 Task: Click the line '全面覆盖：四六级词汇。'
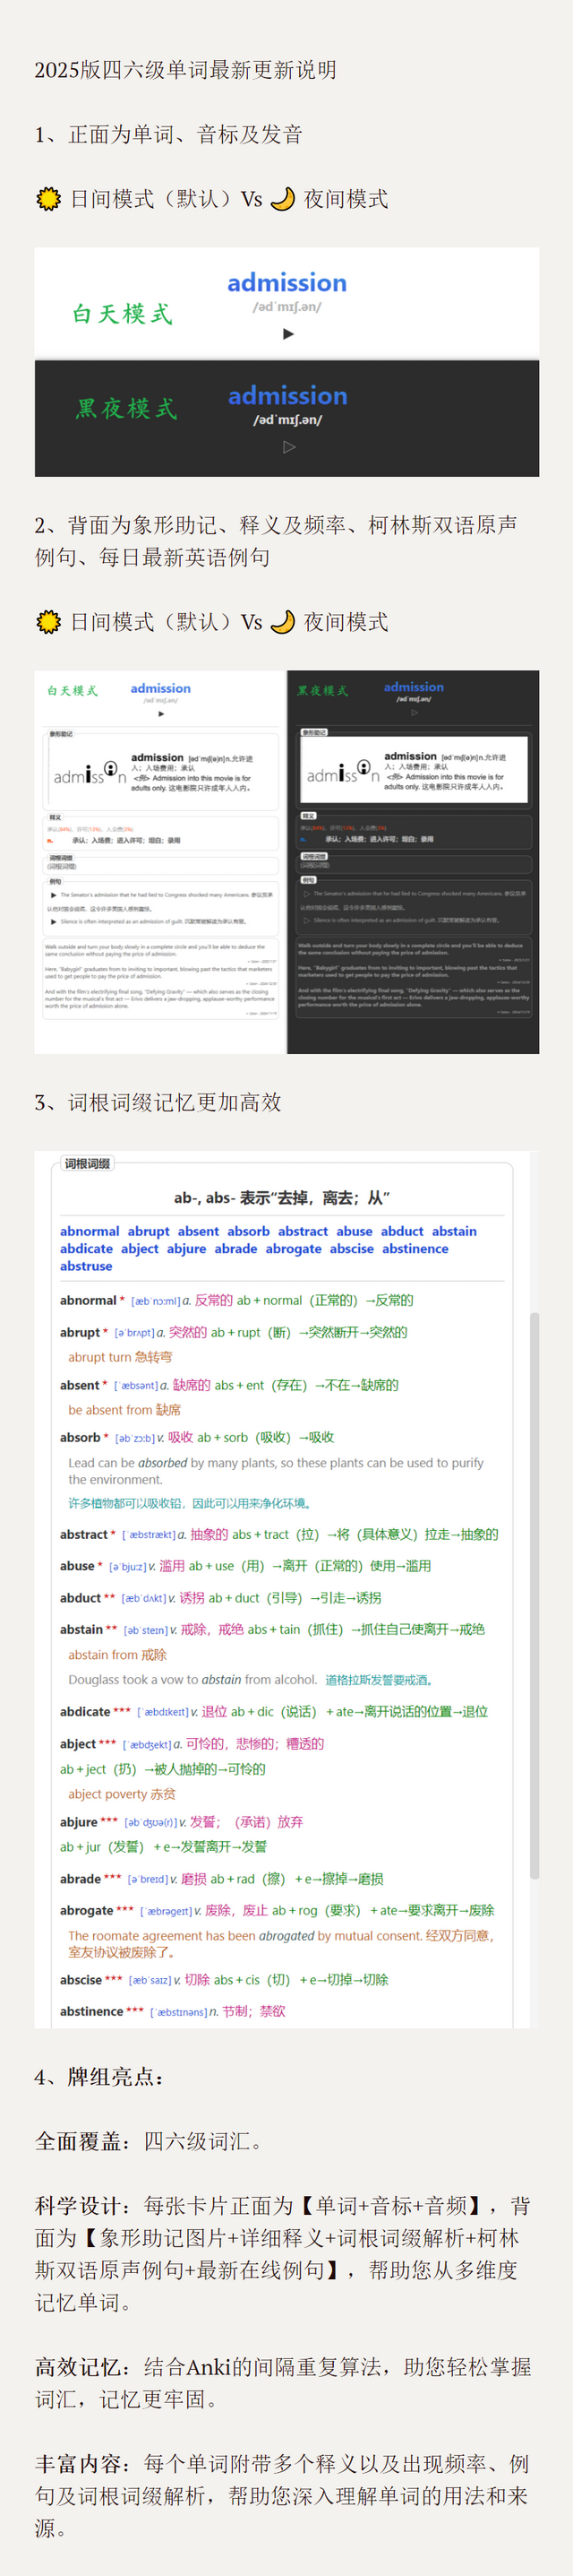pyautogui.click(x=150, y=2141)
